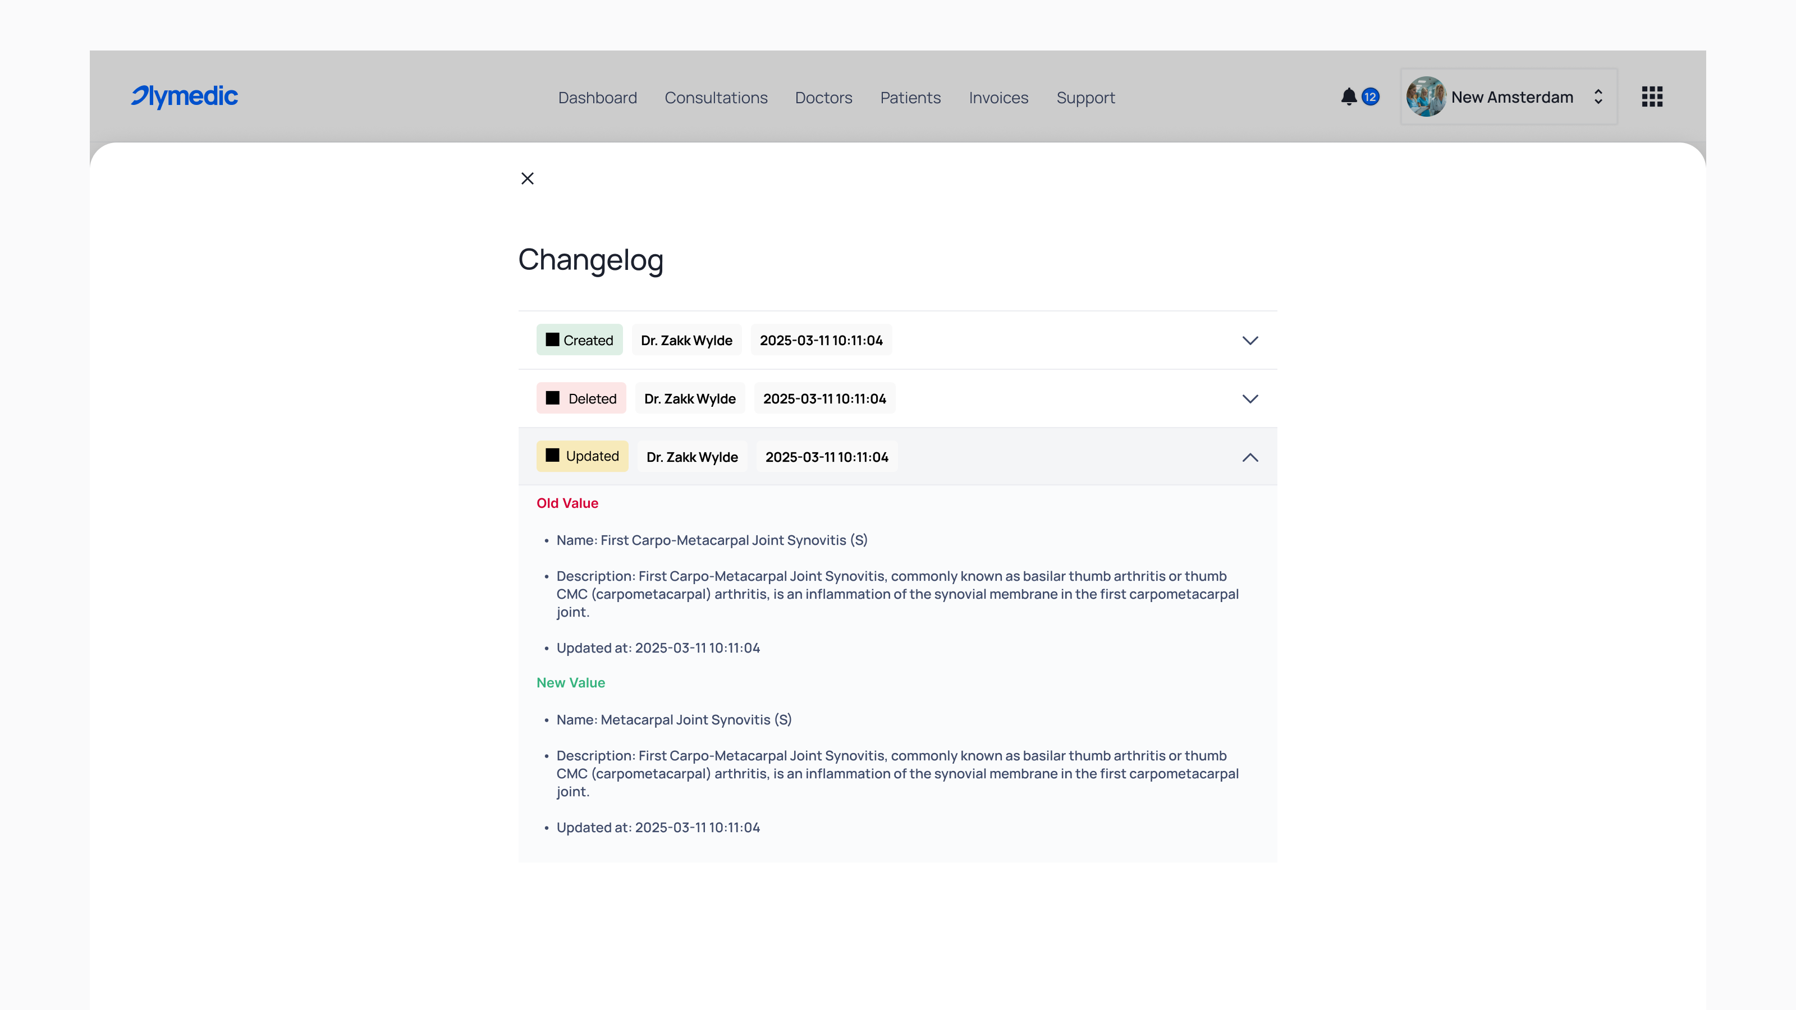The height and width of the screenshot is (1010, 1796).
Task: Click the notification bell icon
Action: (1348, 97)
